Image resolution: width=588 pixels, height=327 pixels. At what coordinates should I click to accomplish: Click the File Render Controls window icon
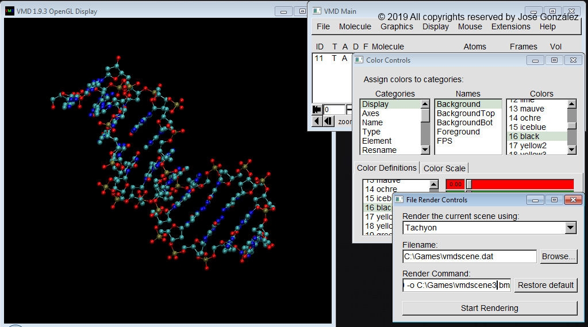(x=398, y=199)
